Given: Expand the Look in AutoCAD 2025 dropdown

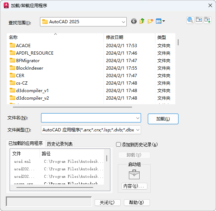Looking at the screenshot, I should click(124, 22).
